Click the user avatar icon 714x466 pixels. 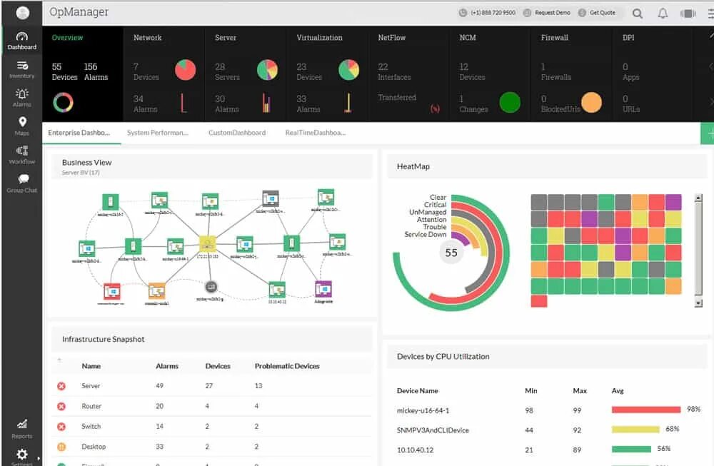(x=22, y=13)
